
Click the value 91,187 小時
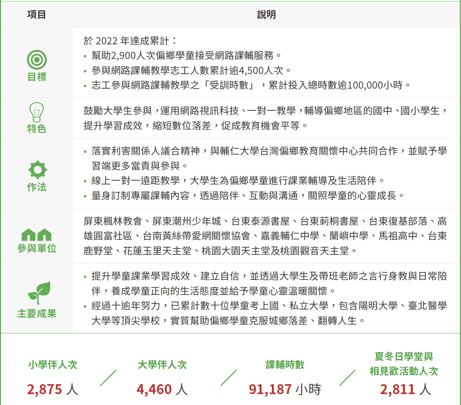point(285,389)
